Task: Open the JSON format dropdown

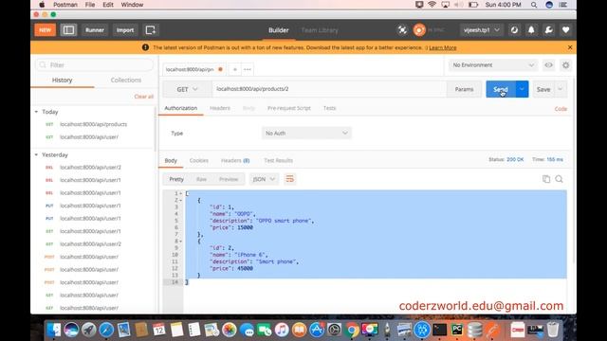Action: point(264,179)
